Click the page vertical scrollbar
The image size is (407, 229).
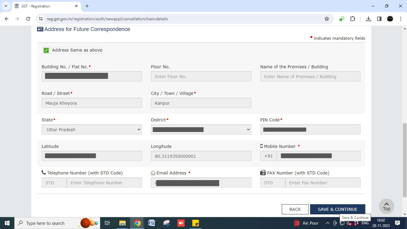pyautogui.click(x=404, y=160)
